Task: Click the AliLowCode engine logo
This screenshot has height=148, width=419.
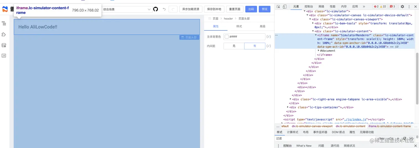Action: [5, 9]
